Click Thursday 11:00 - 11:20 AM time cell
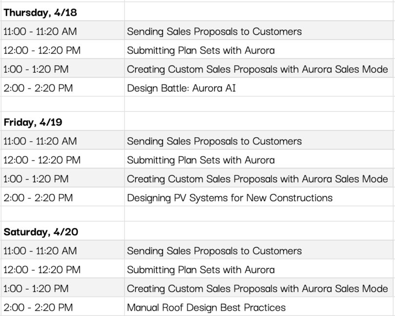Image resolution: width=395 pixels, height=316 pixels. coord(62,31)
